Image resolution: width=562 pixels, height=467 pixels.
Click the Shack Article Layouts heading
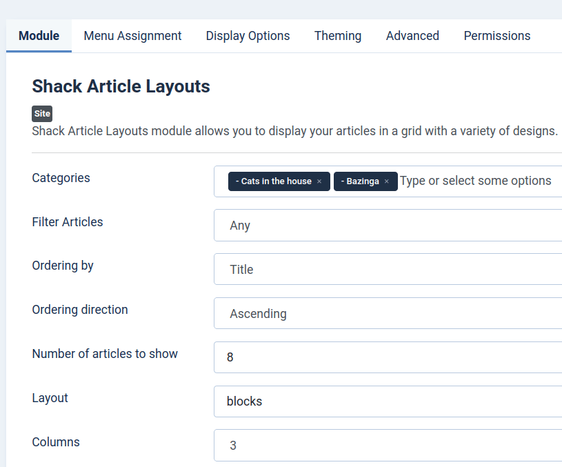tap(121, 86)
